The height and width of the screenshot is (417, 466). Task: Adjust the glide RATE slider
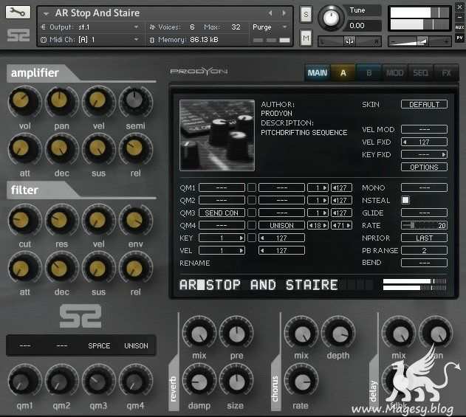tap(424, 225)
